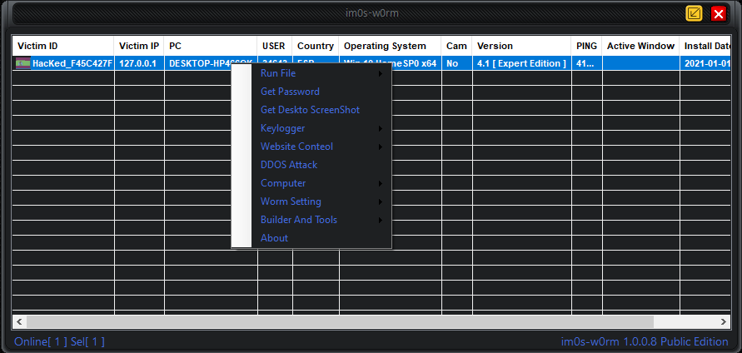The height and width of the screenshot is (353, 742).
Task: Click the 2021-01-01 install date cell
Action: point(705,63)
